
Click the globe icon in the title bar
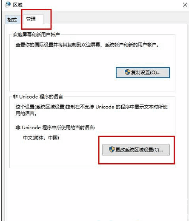(8, 5)
